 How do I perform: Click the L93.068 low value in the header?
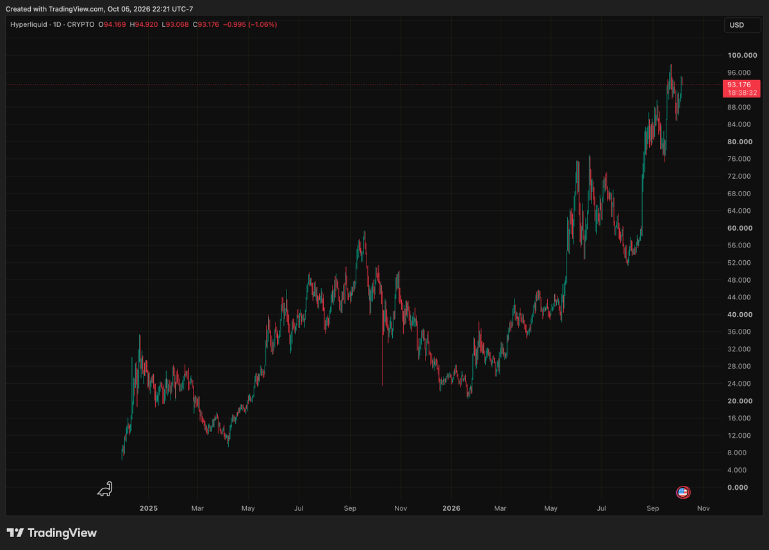coord(176,25)
